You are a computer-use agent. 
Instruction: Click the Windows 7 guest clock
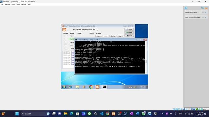coord(142,87)
